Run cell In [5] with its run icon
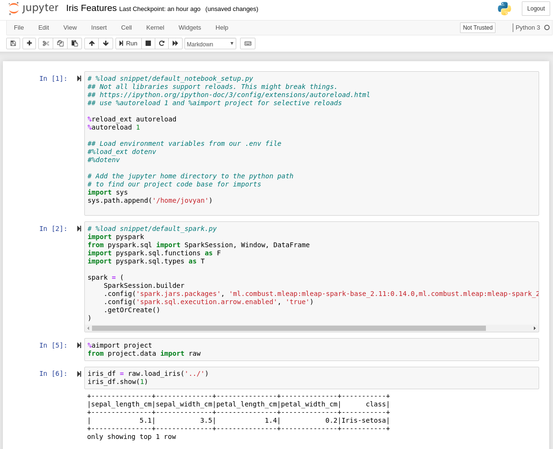This screenshot has width=553, height=449. [x=79, y=345]
